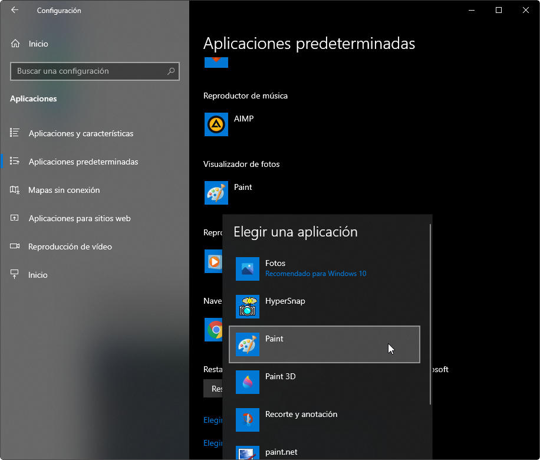The image size is (540, 460).
Task: Click the AIMP music player icon
Action: (216, 124)
